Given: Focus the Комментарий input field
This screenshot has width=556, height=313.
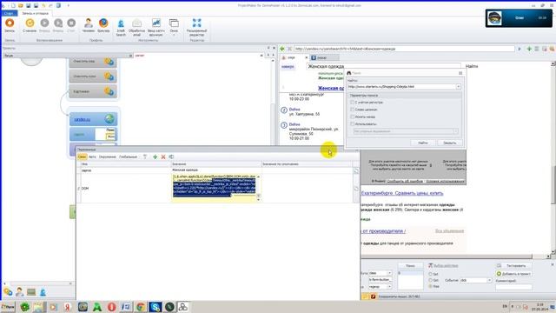Looking at the screenshot, I should tap(513, 287).
